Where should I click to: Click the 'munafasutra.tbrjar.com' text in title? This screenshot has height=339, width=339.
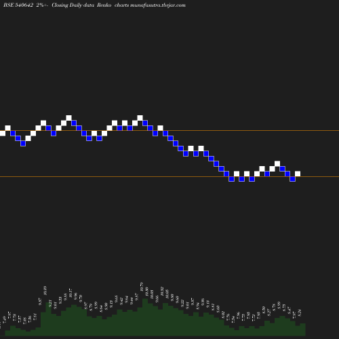coord(158,5)
